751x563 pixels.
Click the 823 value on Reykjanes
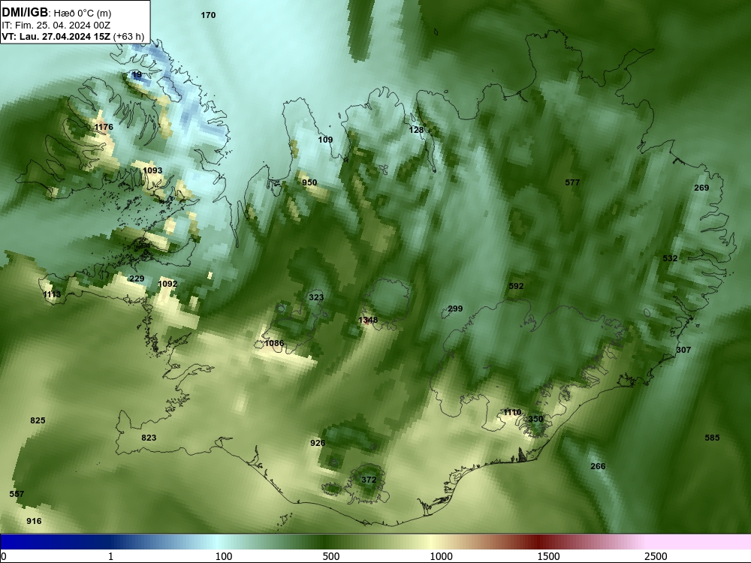[x=149, y=438]
